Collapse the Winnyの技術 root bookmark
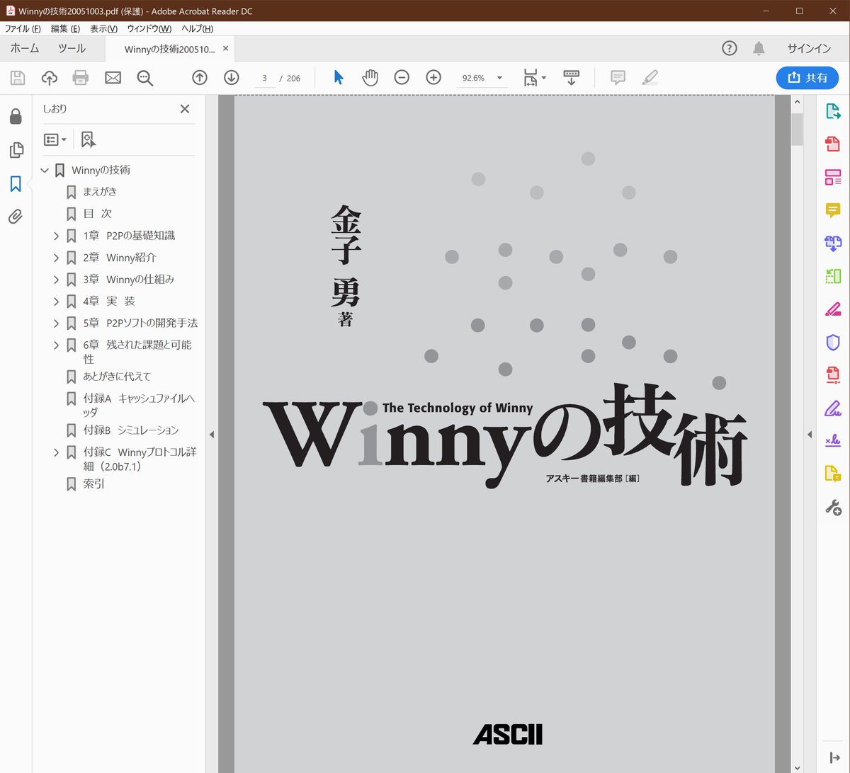This screenshot has height=773, width=850. pos(45,171)
